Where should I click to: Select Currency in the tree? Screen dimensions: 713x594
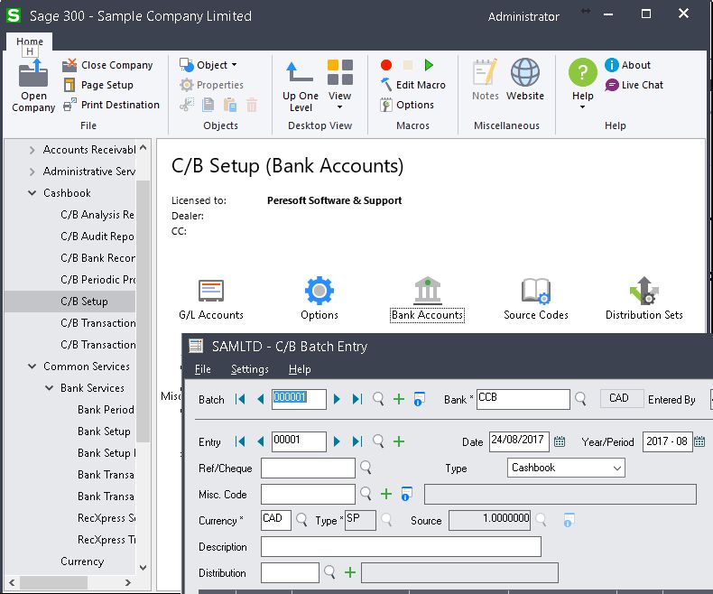pos(82,562)
